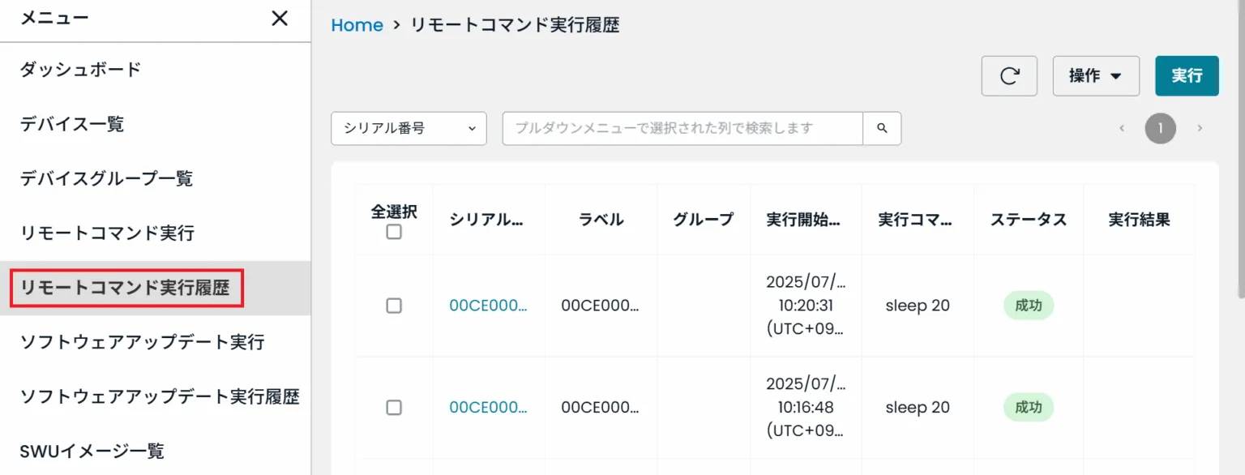Click the search magnifier icon
Image resolution: width=1245 pixels, height=475 pixels.
[x=882, y=128]
